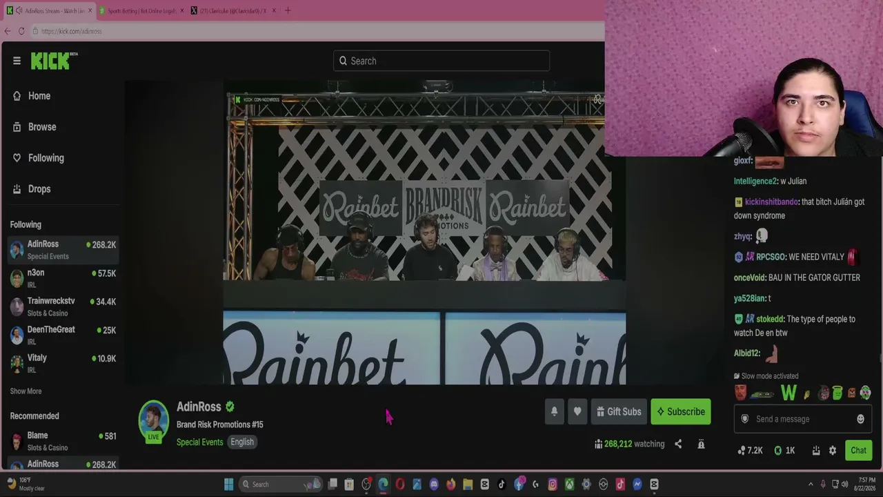Open the Kick hamburger sidebar menu
The image size is (883, 497).
(17, 61)
